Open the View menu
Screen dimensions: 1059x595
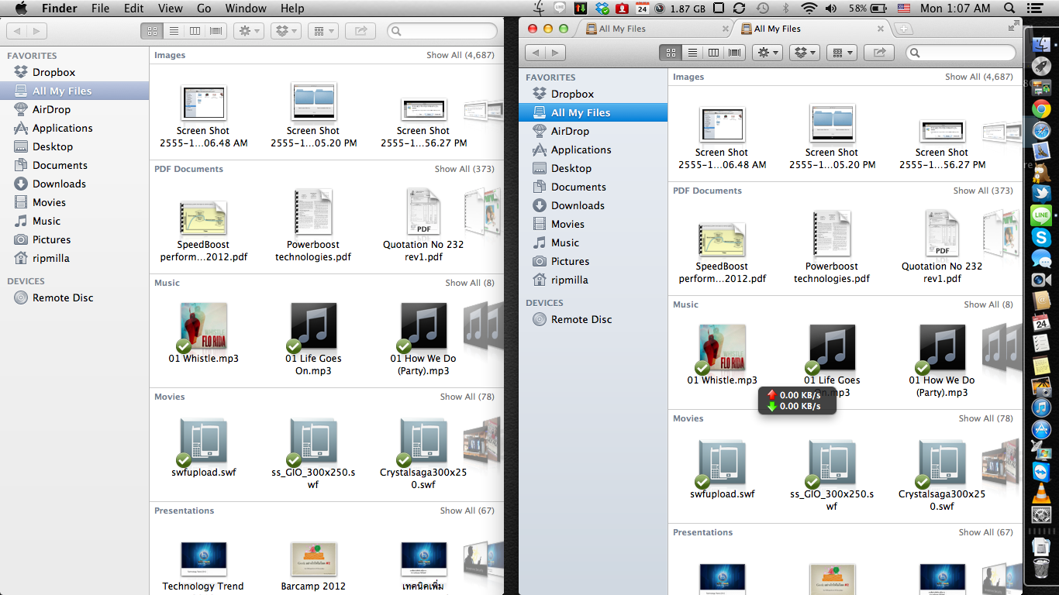pyautogui.click(x=170, y=9)
